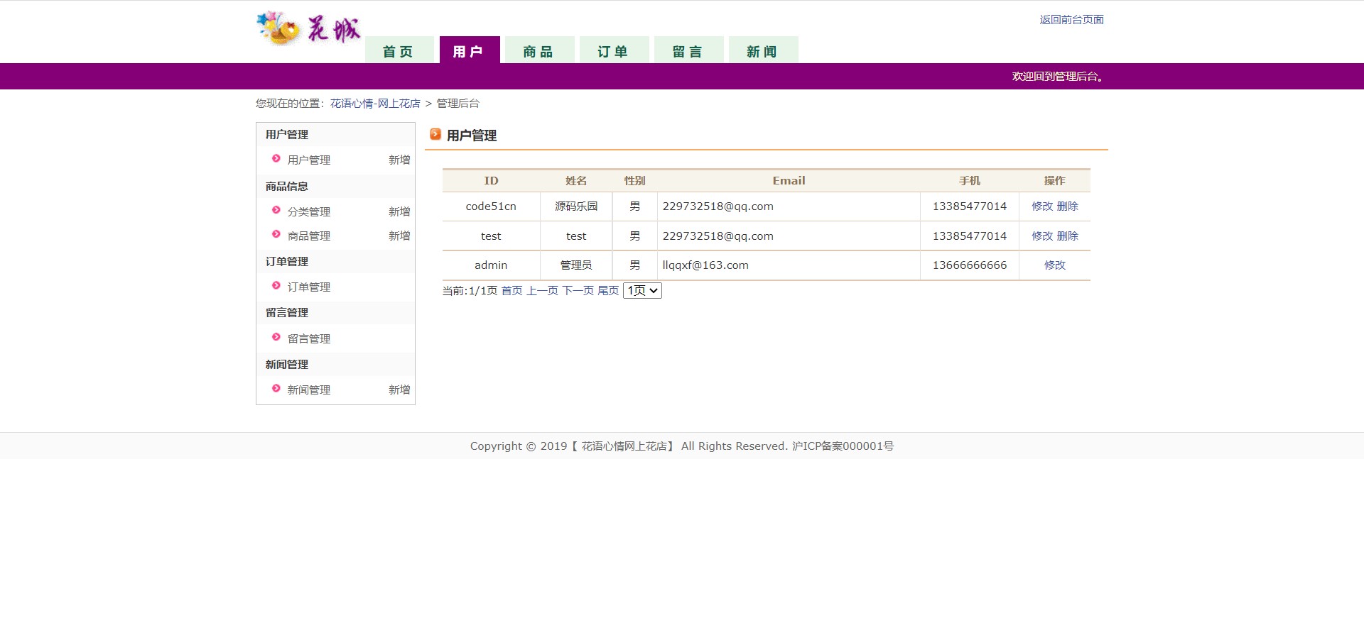Click the pink bullet beside 用户管理
This screenshot has width=1364, height=640.
276,159
